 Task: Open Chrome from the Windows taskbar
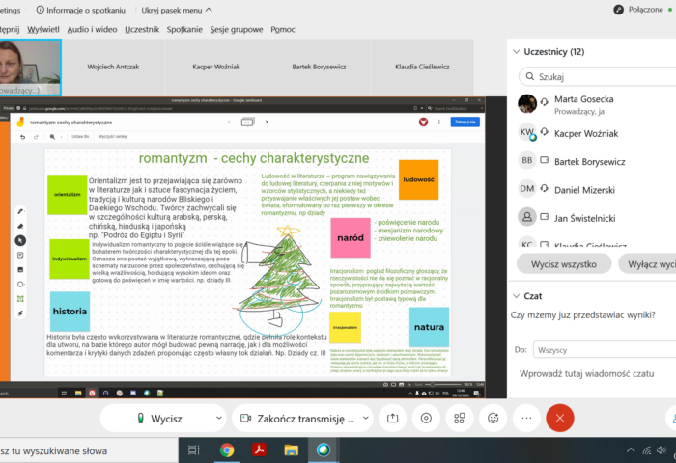(x=227, y=450)
